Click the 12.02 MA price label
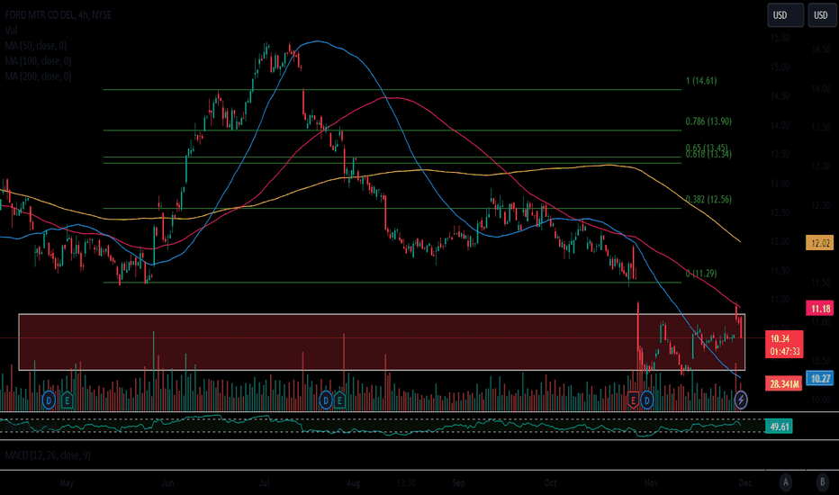 820,244
